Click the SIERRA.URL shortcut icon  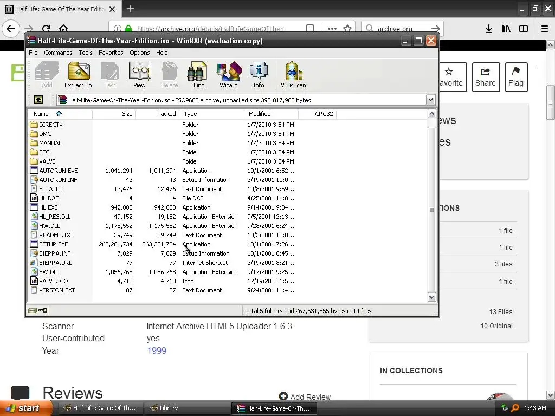click(x=34, y=263)
